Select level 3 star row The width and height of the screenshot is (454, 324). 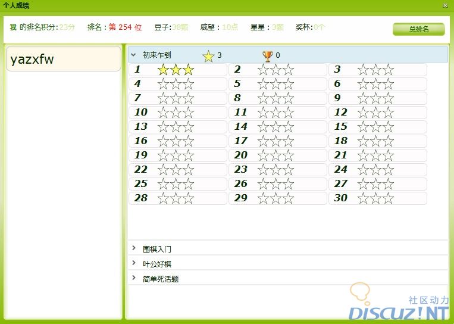pos(377,70)
